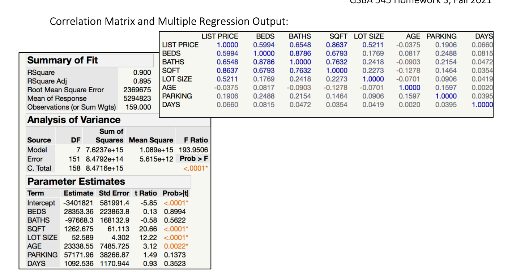The image size is (512, 277).
Task: Select the "Summary of Fit" section title
Action: 63,60
